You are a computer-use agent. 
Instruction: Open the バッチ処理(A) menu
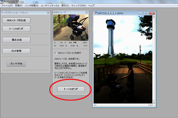32,6
